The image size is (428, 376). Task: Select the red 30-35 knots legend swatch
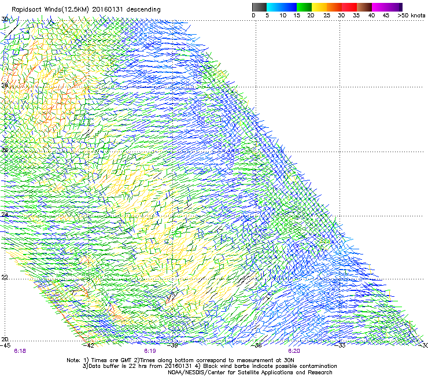pyautogui.click(x=349, y=7)
